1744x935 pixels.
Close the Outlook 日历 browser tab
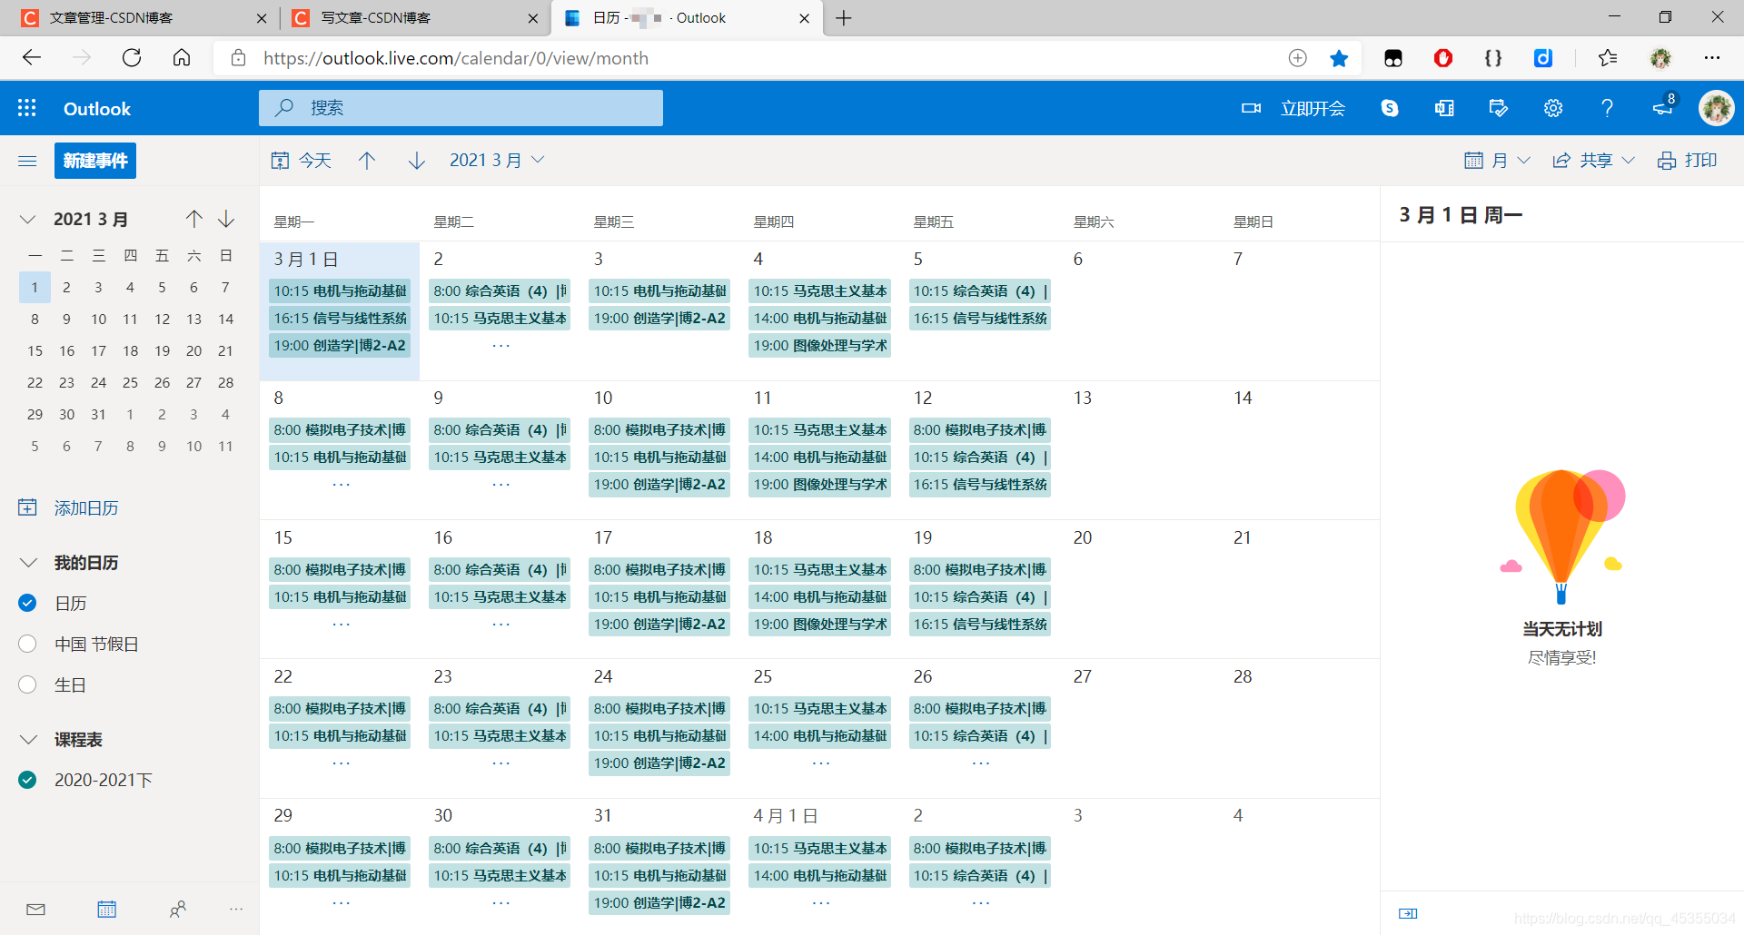point(804,18)
